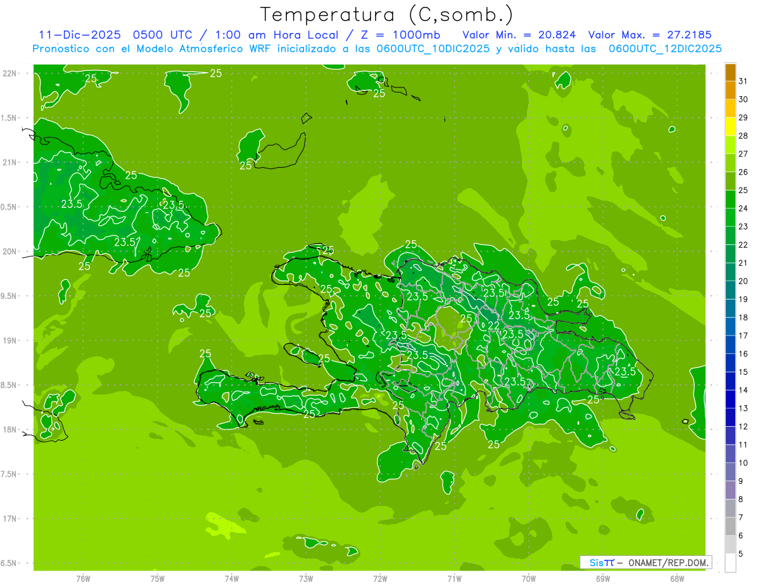The image size is (760, 587).
Task: Click the '17N' latitude axis label
Action: 9,519
